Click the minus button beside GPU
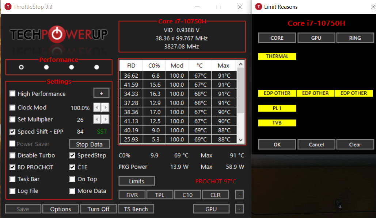The image size is (376, 218). 239,209
